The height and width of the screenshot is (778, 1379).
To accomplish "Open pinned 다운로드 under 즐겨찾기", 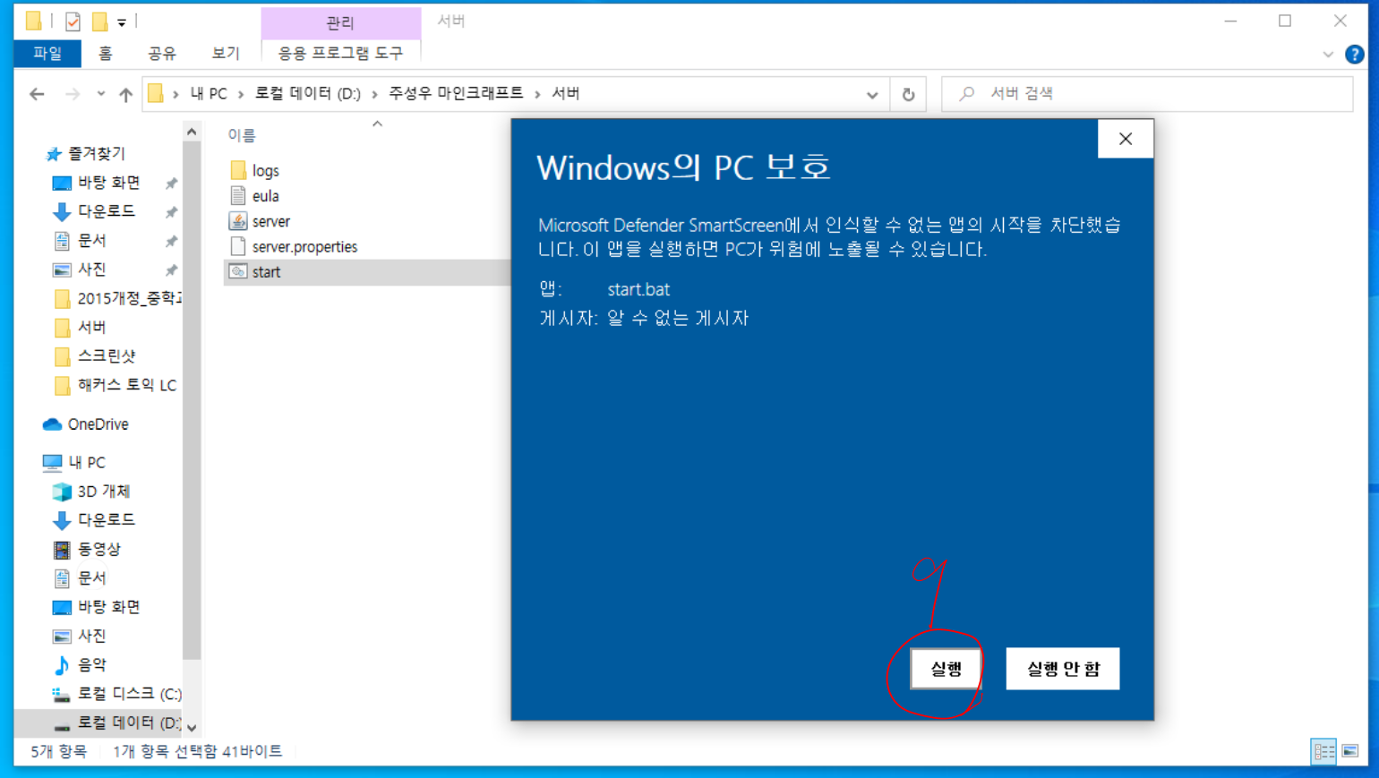I will (x=106, y=211).
